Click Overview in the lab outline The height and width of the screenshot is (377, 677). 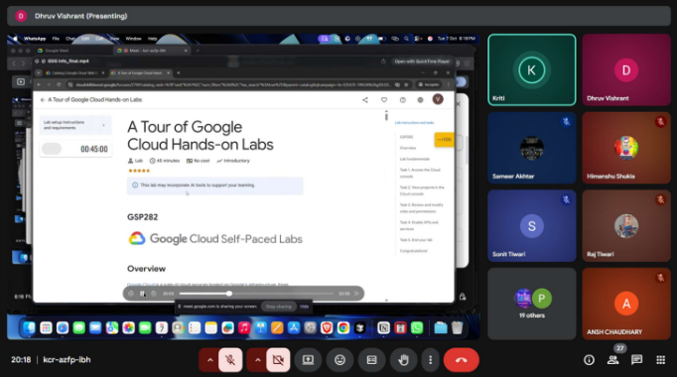tap(408, 148)
